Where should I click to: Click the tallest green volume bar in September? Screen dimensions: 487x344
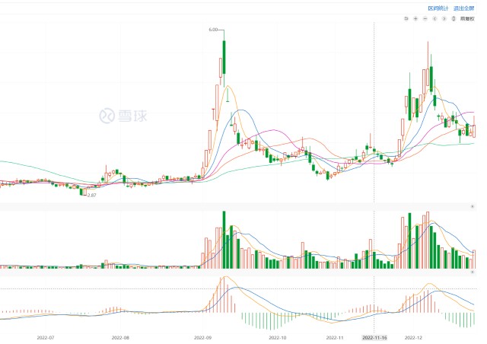point(224,240)
